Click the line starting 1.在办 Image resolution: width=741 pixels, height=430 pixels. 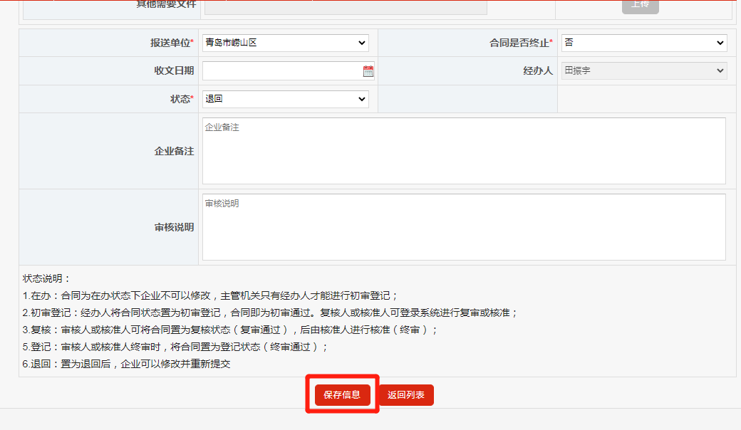210,295
